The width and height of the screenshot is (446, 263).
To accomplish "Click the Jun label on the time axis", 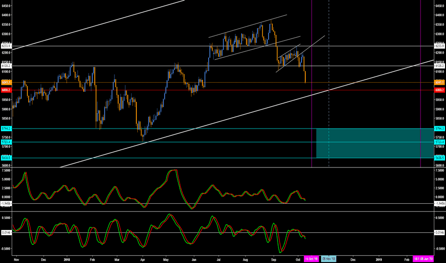I will click(x=194, y=260).
